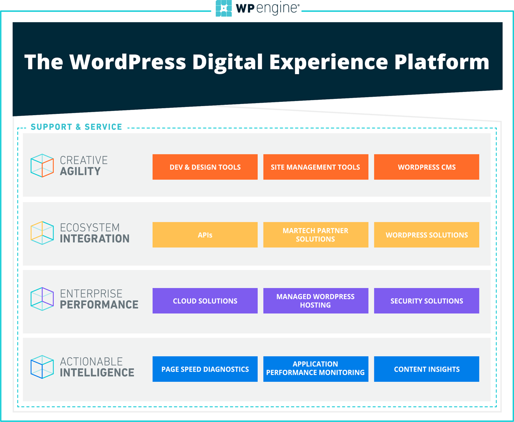
Task: Open the Site Management Tools box
Action: coord(315,167)
